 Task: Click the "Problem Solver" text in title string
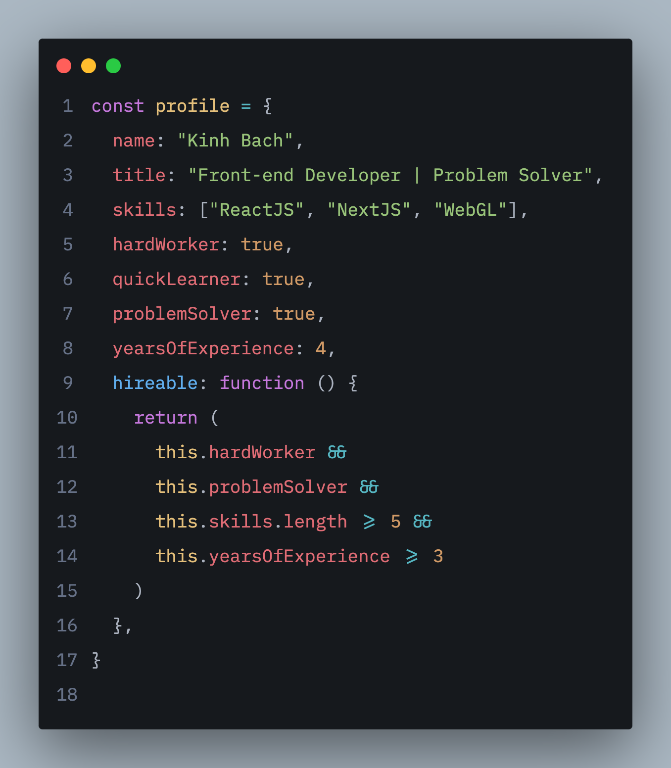click(508, 175)
